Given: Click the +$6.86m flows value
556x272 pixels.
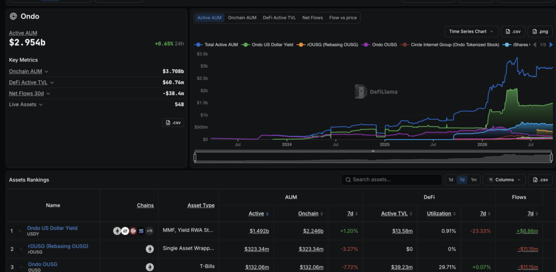Looking at the screenshot, I should coord(527,231).
